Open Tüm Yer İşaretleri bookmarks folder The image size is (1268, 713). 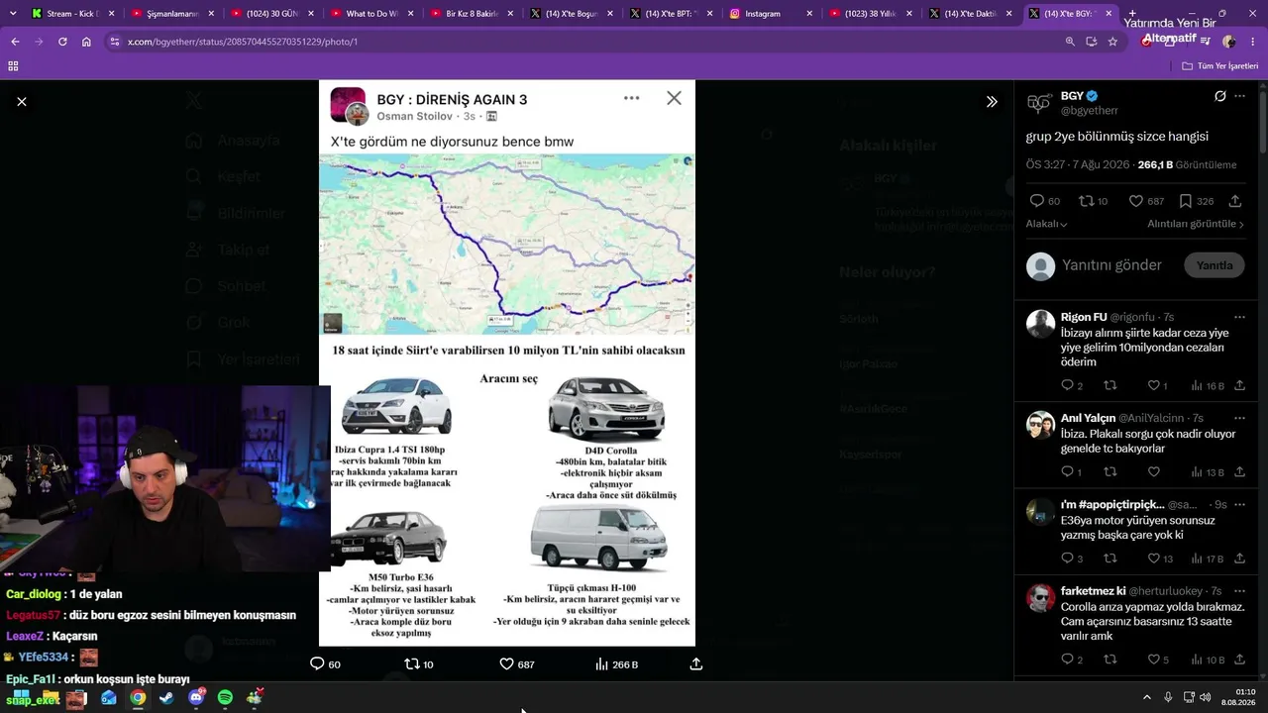point(1219,65)
